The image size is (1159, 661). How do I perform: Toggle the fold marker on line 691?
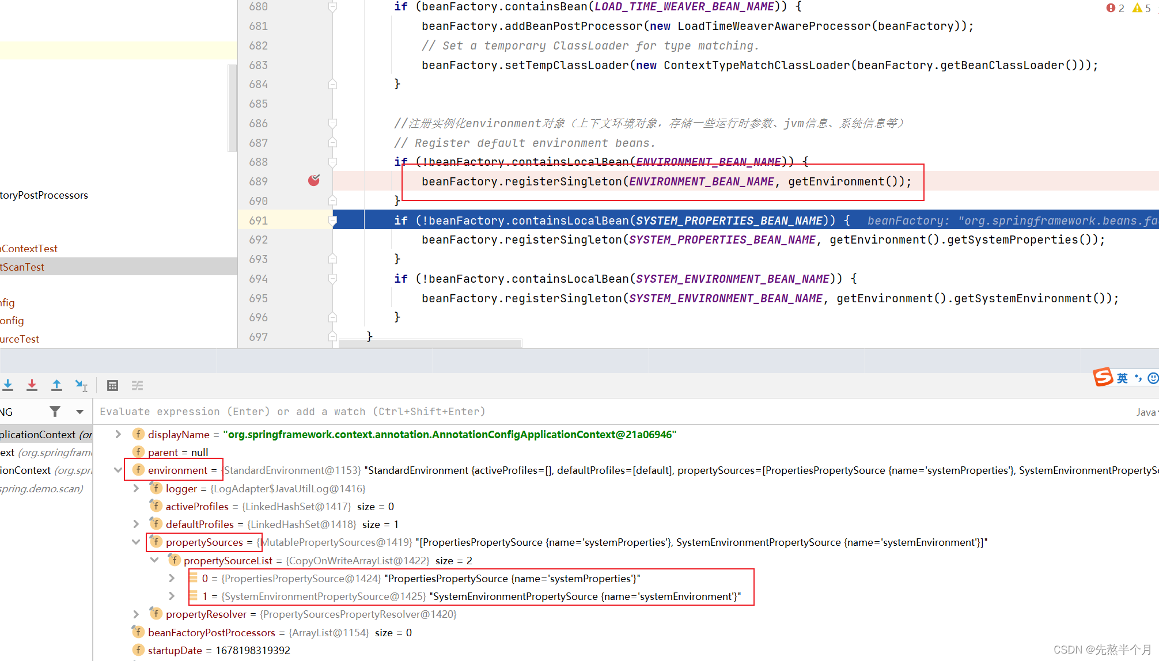click(332, 221)
